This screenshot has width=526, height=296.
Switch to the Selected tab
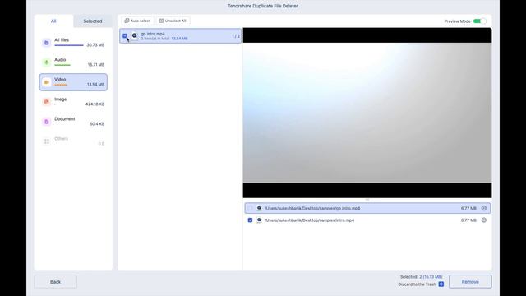coord(93,21)
